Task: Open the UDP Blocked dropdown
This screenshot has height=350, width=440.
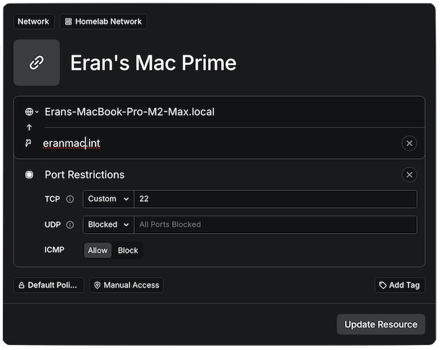Action: (x=108, y=225)
